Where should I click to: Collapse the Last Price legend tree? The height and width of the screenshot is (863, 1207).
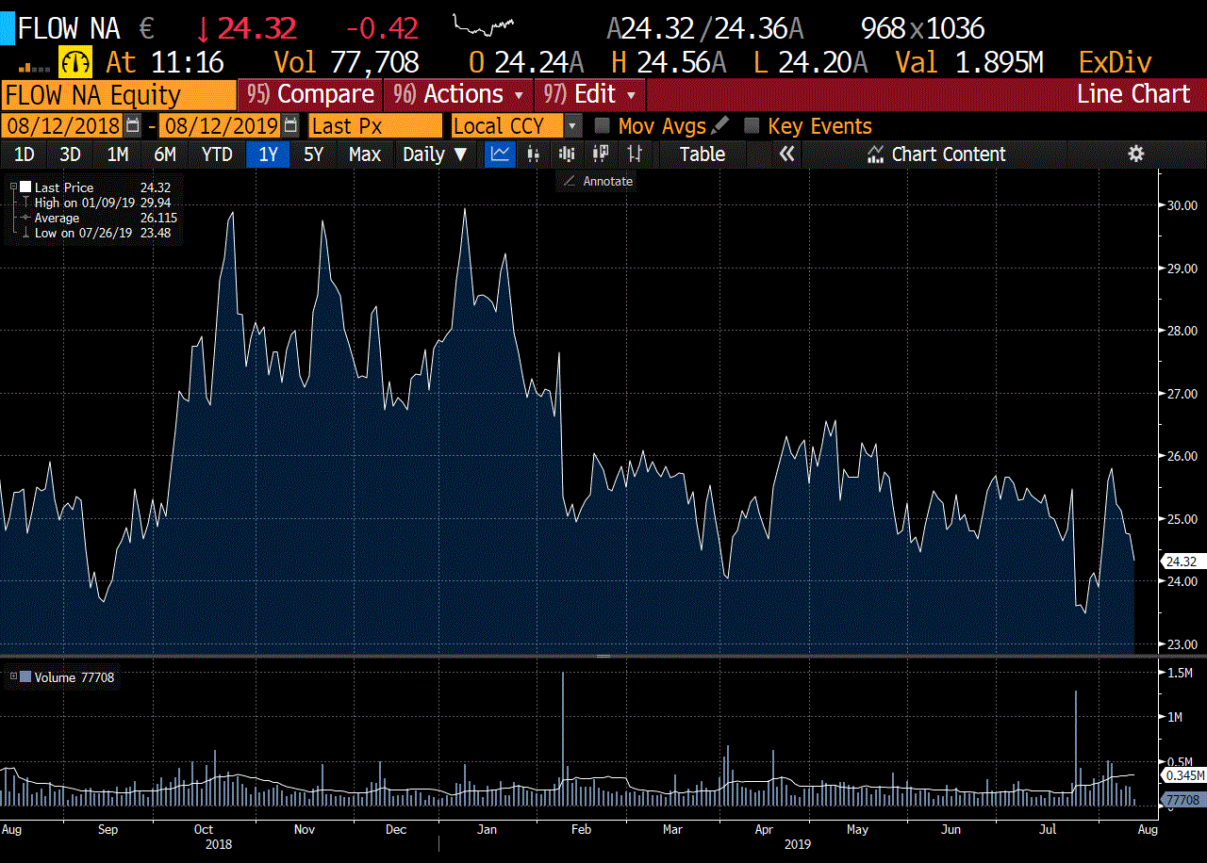(13, 187)
